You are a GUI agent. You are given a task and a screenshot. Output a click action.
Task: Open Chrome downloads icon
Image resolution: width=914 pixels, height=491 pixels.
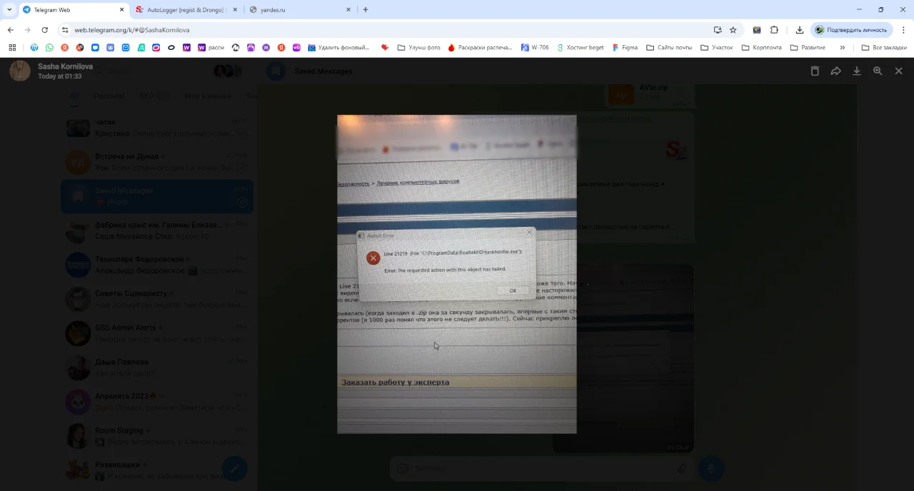[x=800, y=30]
